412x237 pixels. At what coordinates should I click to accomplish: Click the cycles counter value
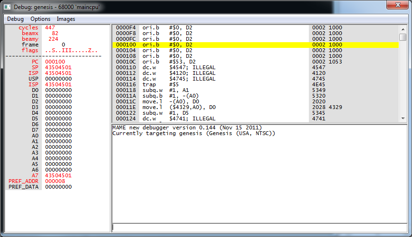point(50,27)
